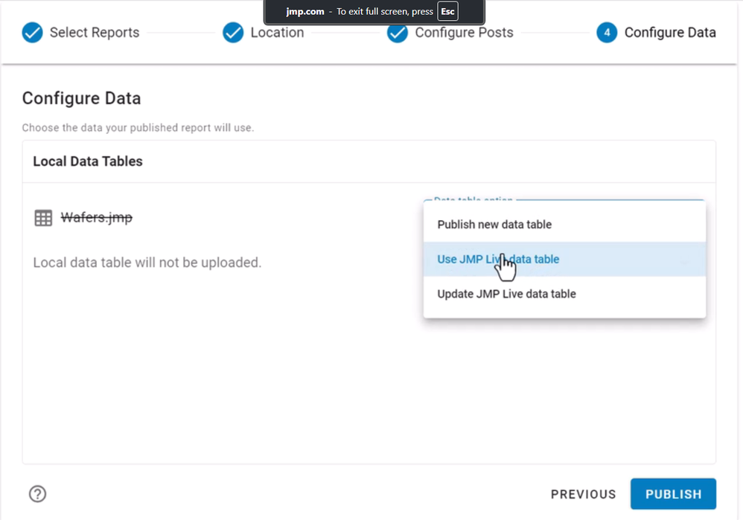Click the step 4 number circle
This screenshot has height=520, width=743.
tap(607, 33)
